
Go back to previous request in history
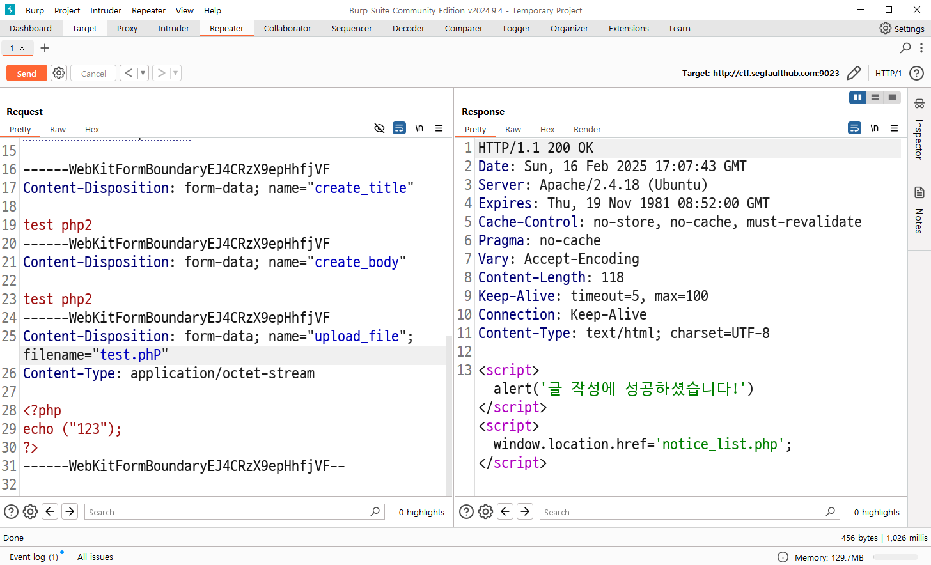pyautogui.click(x=129, y=73)
